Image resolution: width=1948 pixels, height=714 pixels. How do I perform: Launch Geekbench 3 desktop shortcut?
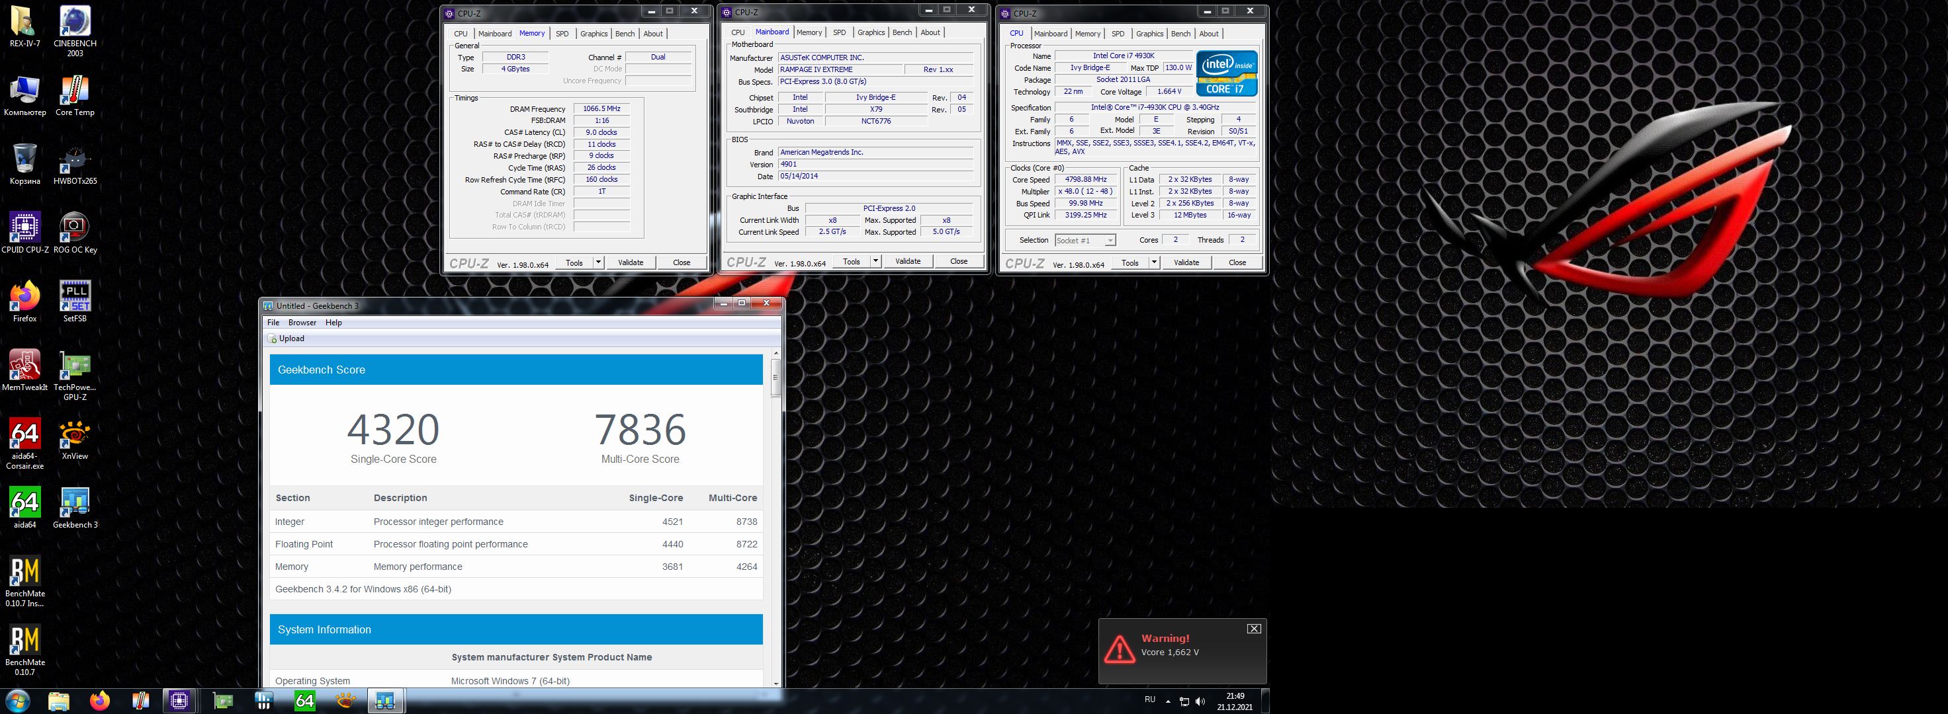coord(75,508)
